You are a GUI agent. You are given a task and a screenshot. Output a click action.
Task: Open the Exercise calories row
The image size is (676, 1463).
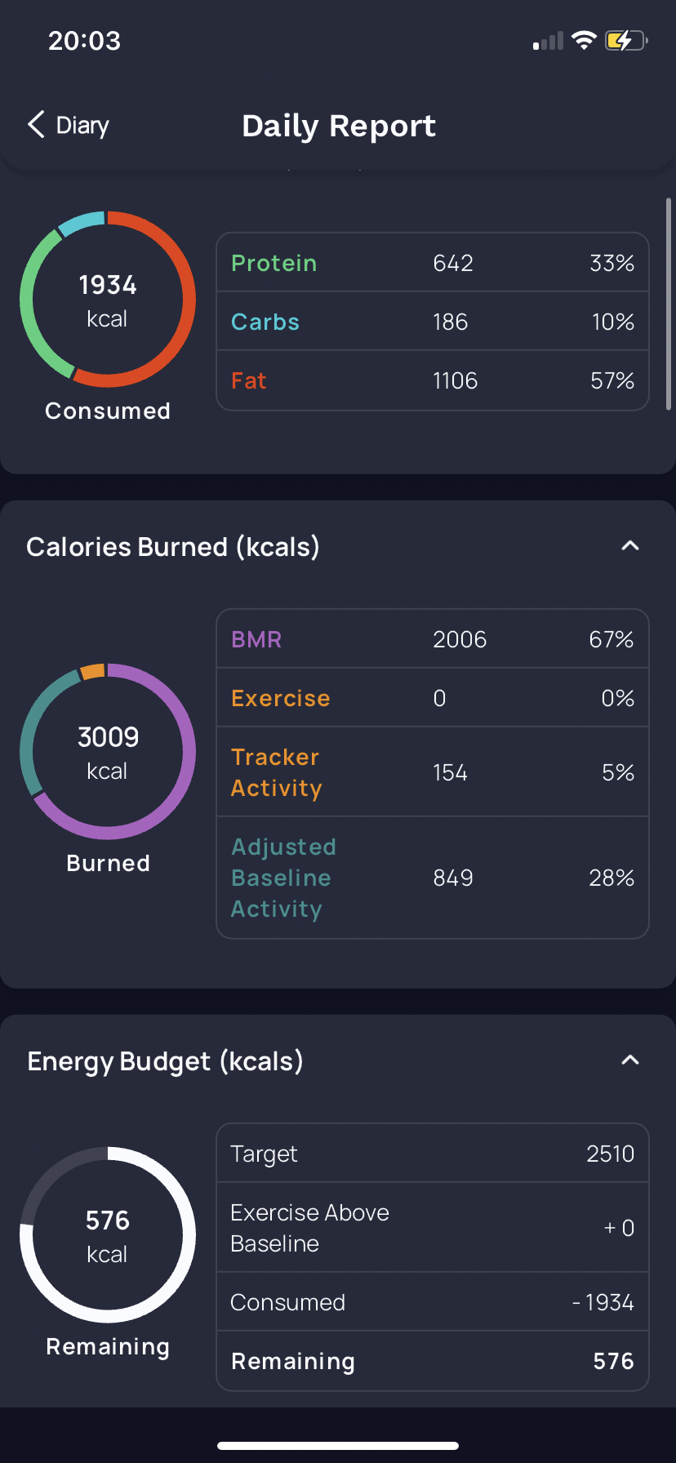tap(433, 698)
